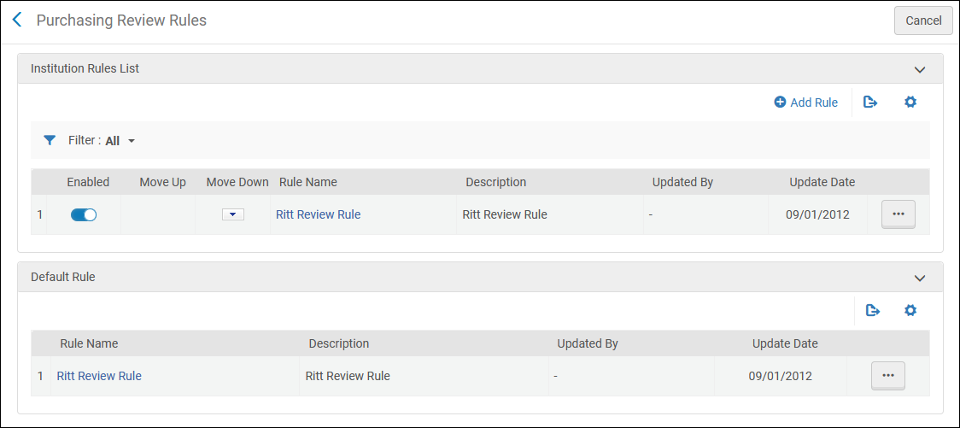Open the Default Rule section gear settings
This screenshot has width=960, height=428.
click(x=910, y=310)
